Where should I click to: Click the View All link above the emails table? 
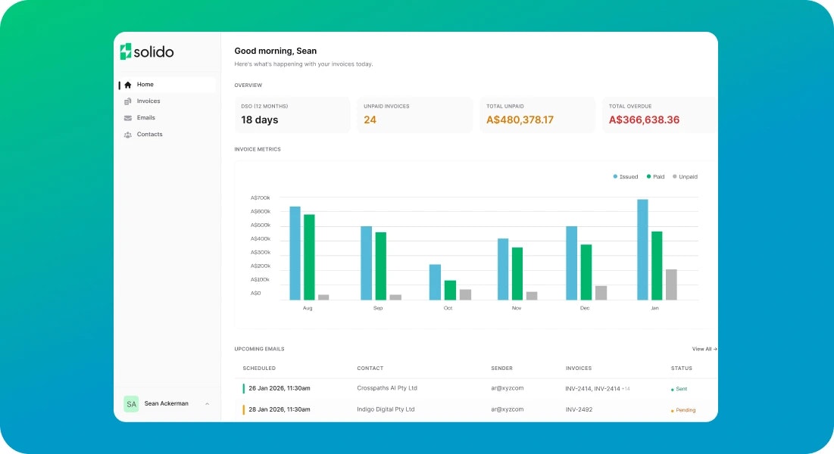703,349
